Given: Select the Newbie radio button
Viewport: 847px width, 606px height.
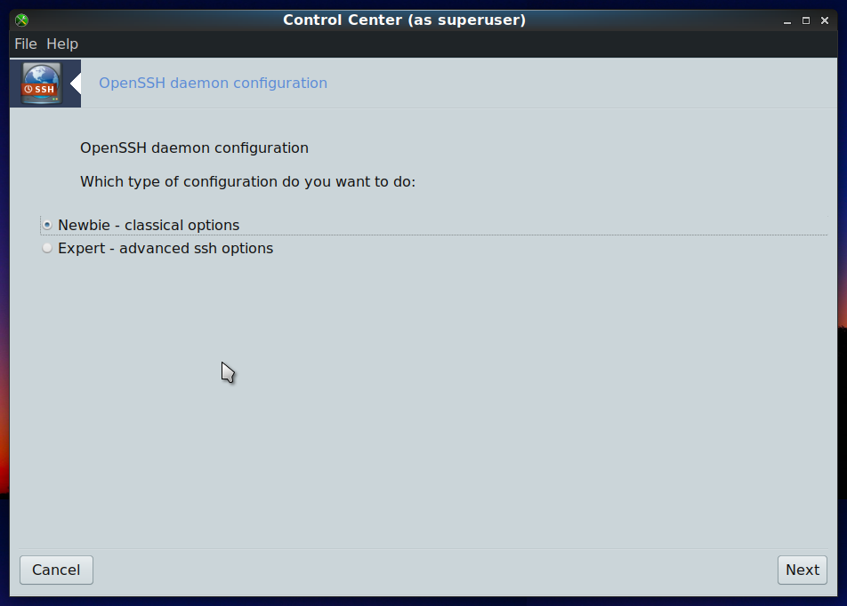Looking at the screenshot, I should (x=47, y=225).
